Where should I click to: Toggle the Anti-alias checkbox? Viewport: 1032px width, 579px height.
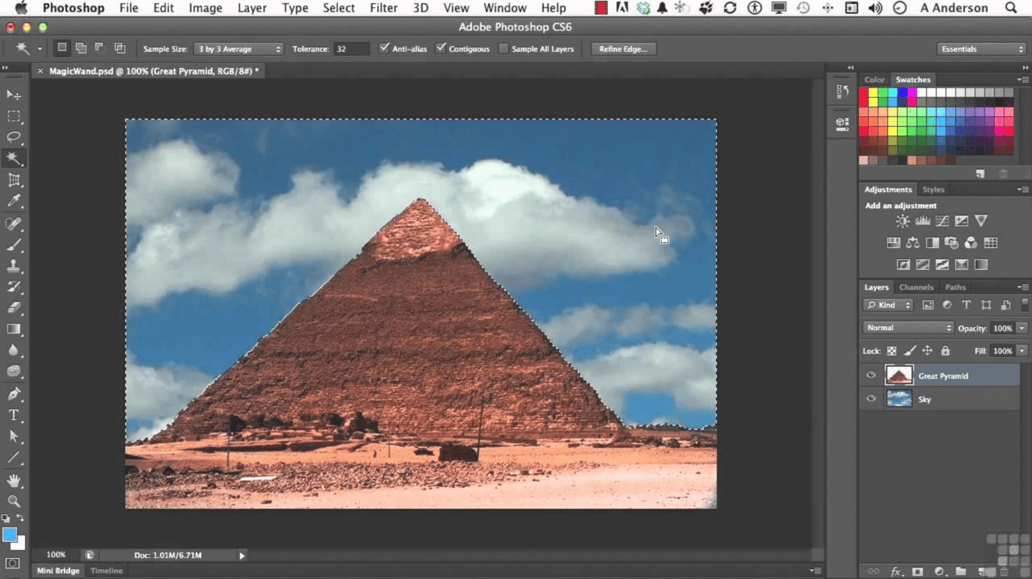pyautogui.click(x=384, y=48)
